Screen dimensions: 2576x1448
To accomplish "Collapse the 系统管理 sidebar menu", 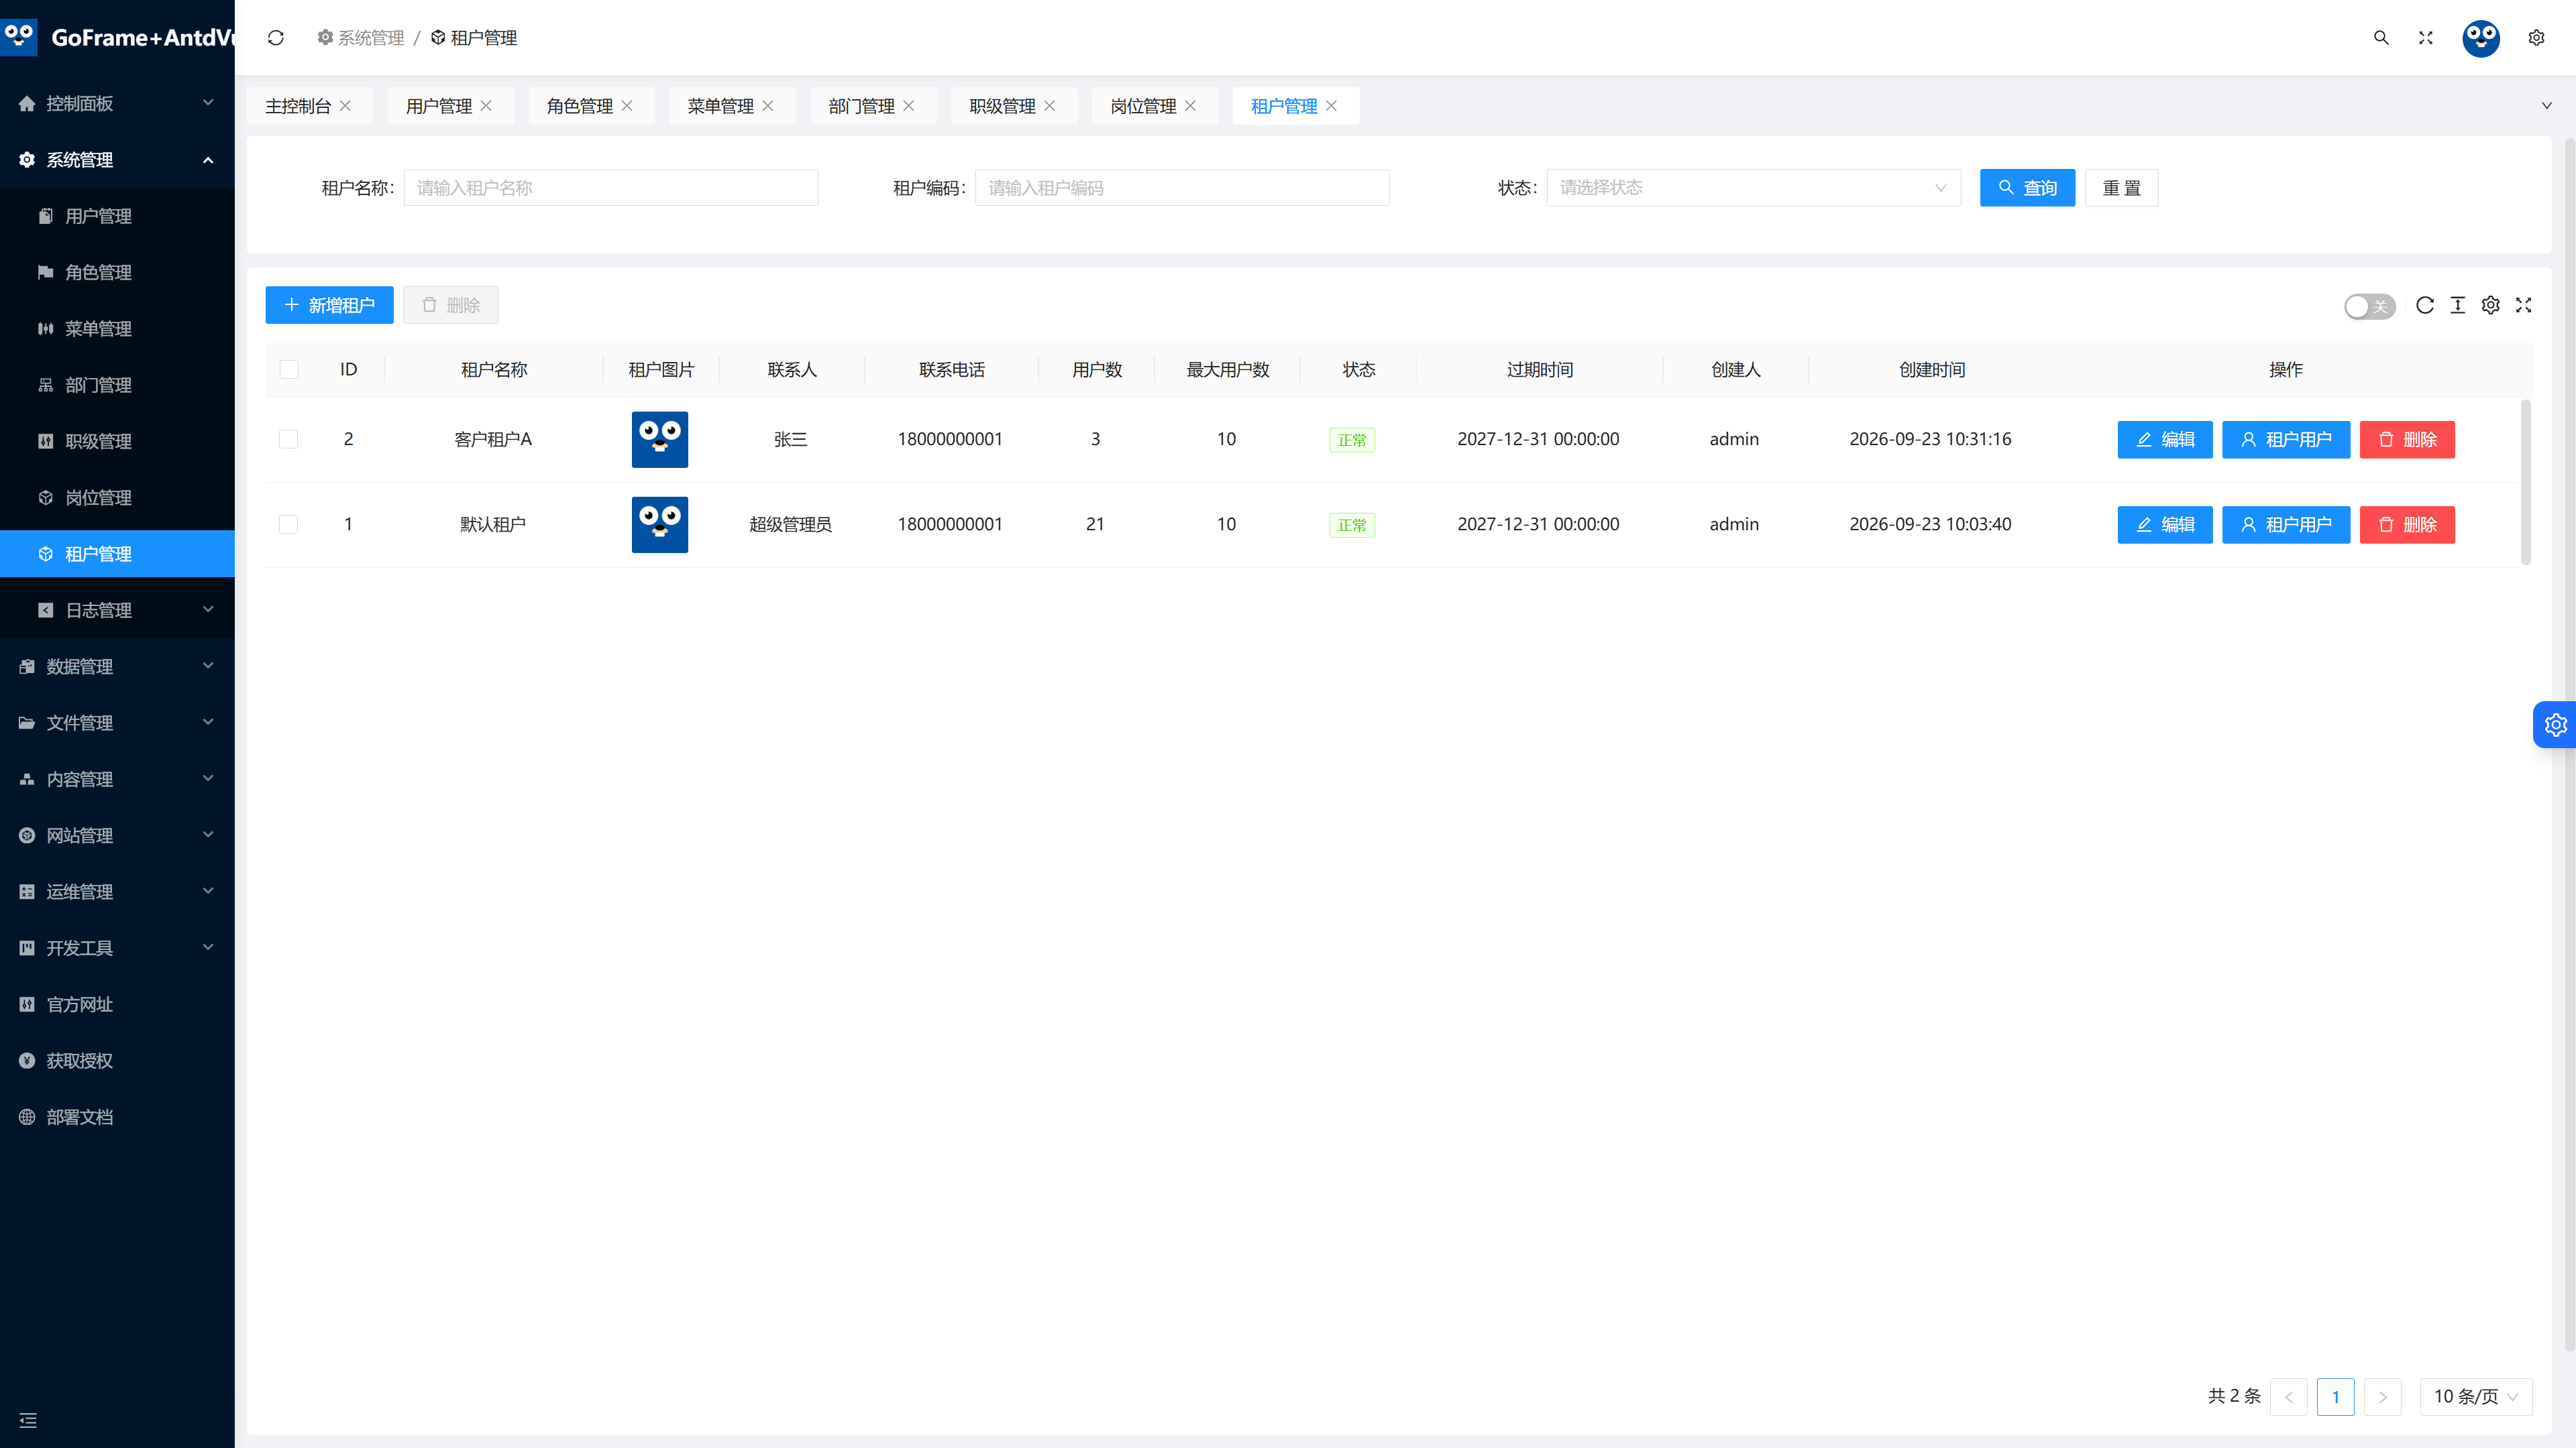I will [x=117, y=160].
